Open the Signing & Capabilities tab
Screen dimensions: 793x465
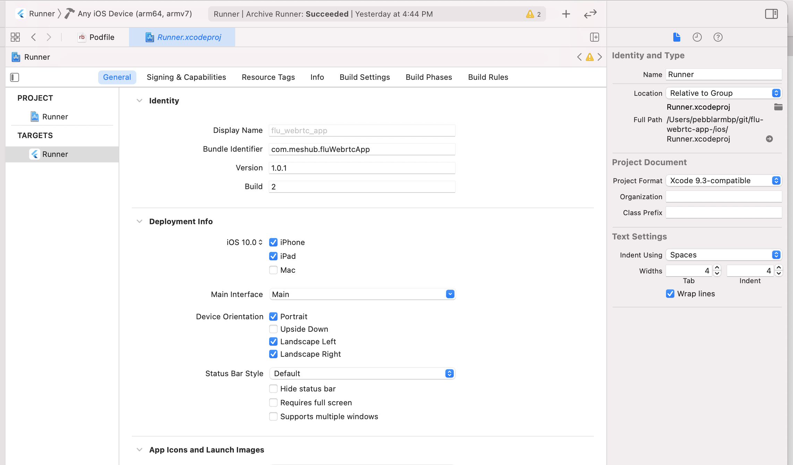click(x=186, y=77)
